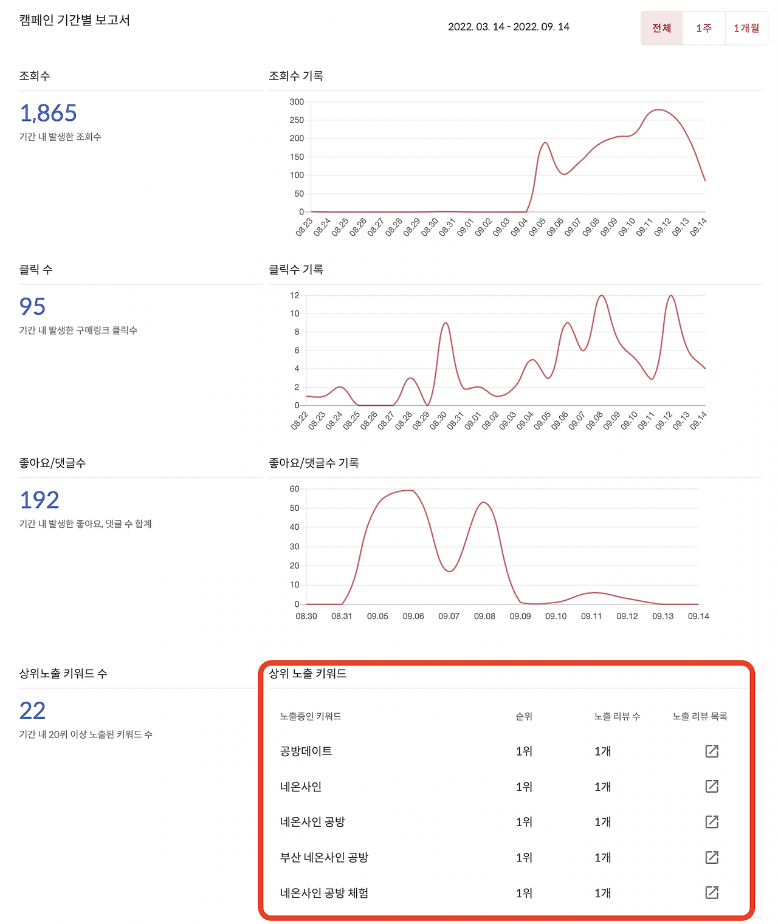Click the total views value 1,865

pyautogui.click(x=49, y=113)
